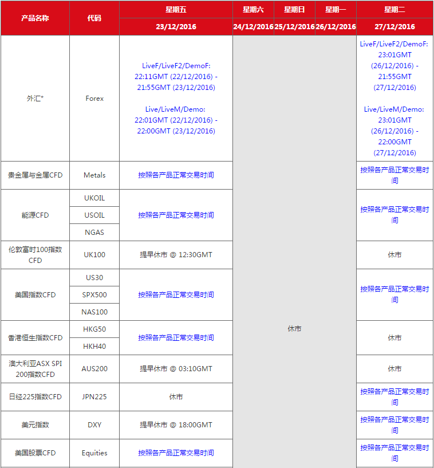The image size is (434, 468).
Task: Open Tuesday normal trading hours link for DXY
Action: tap(394, 425)
